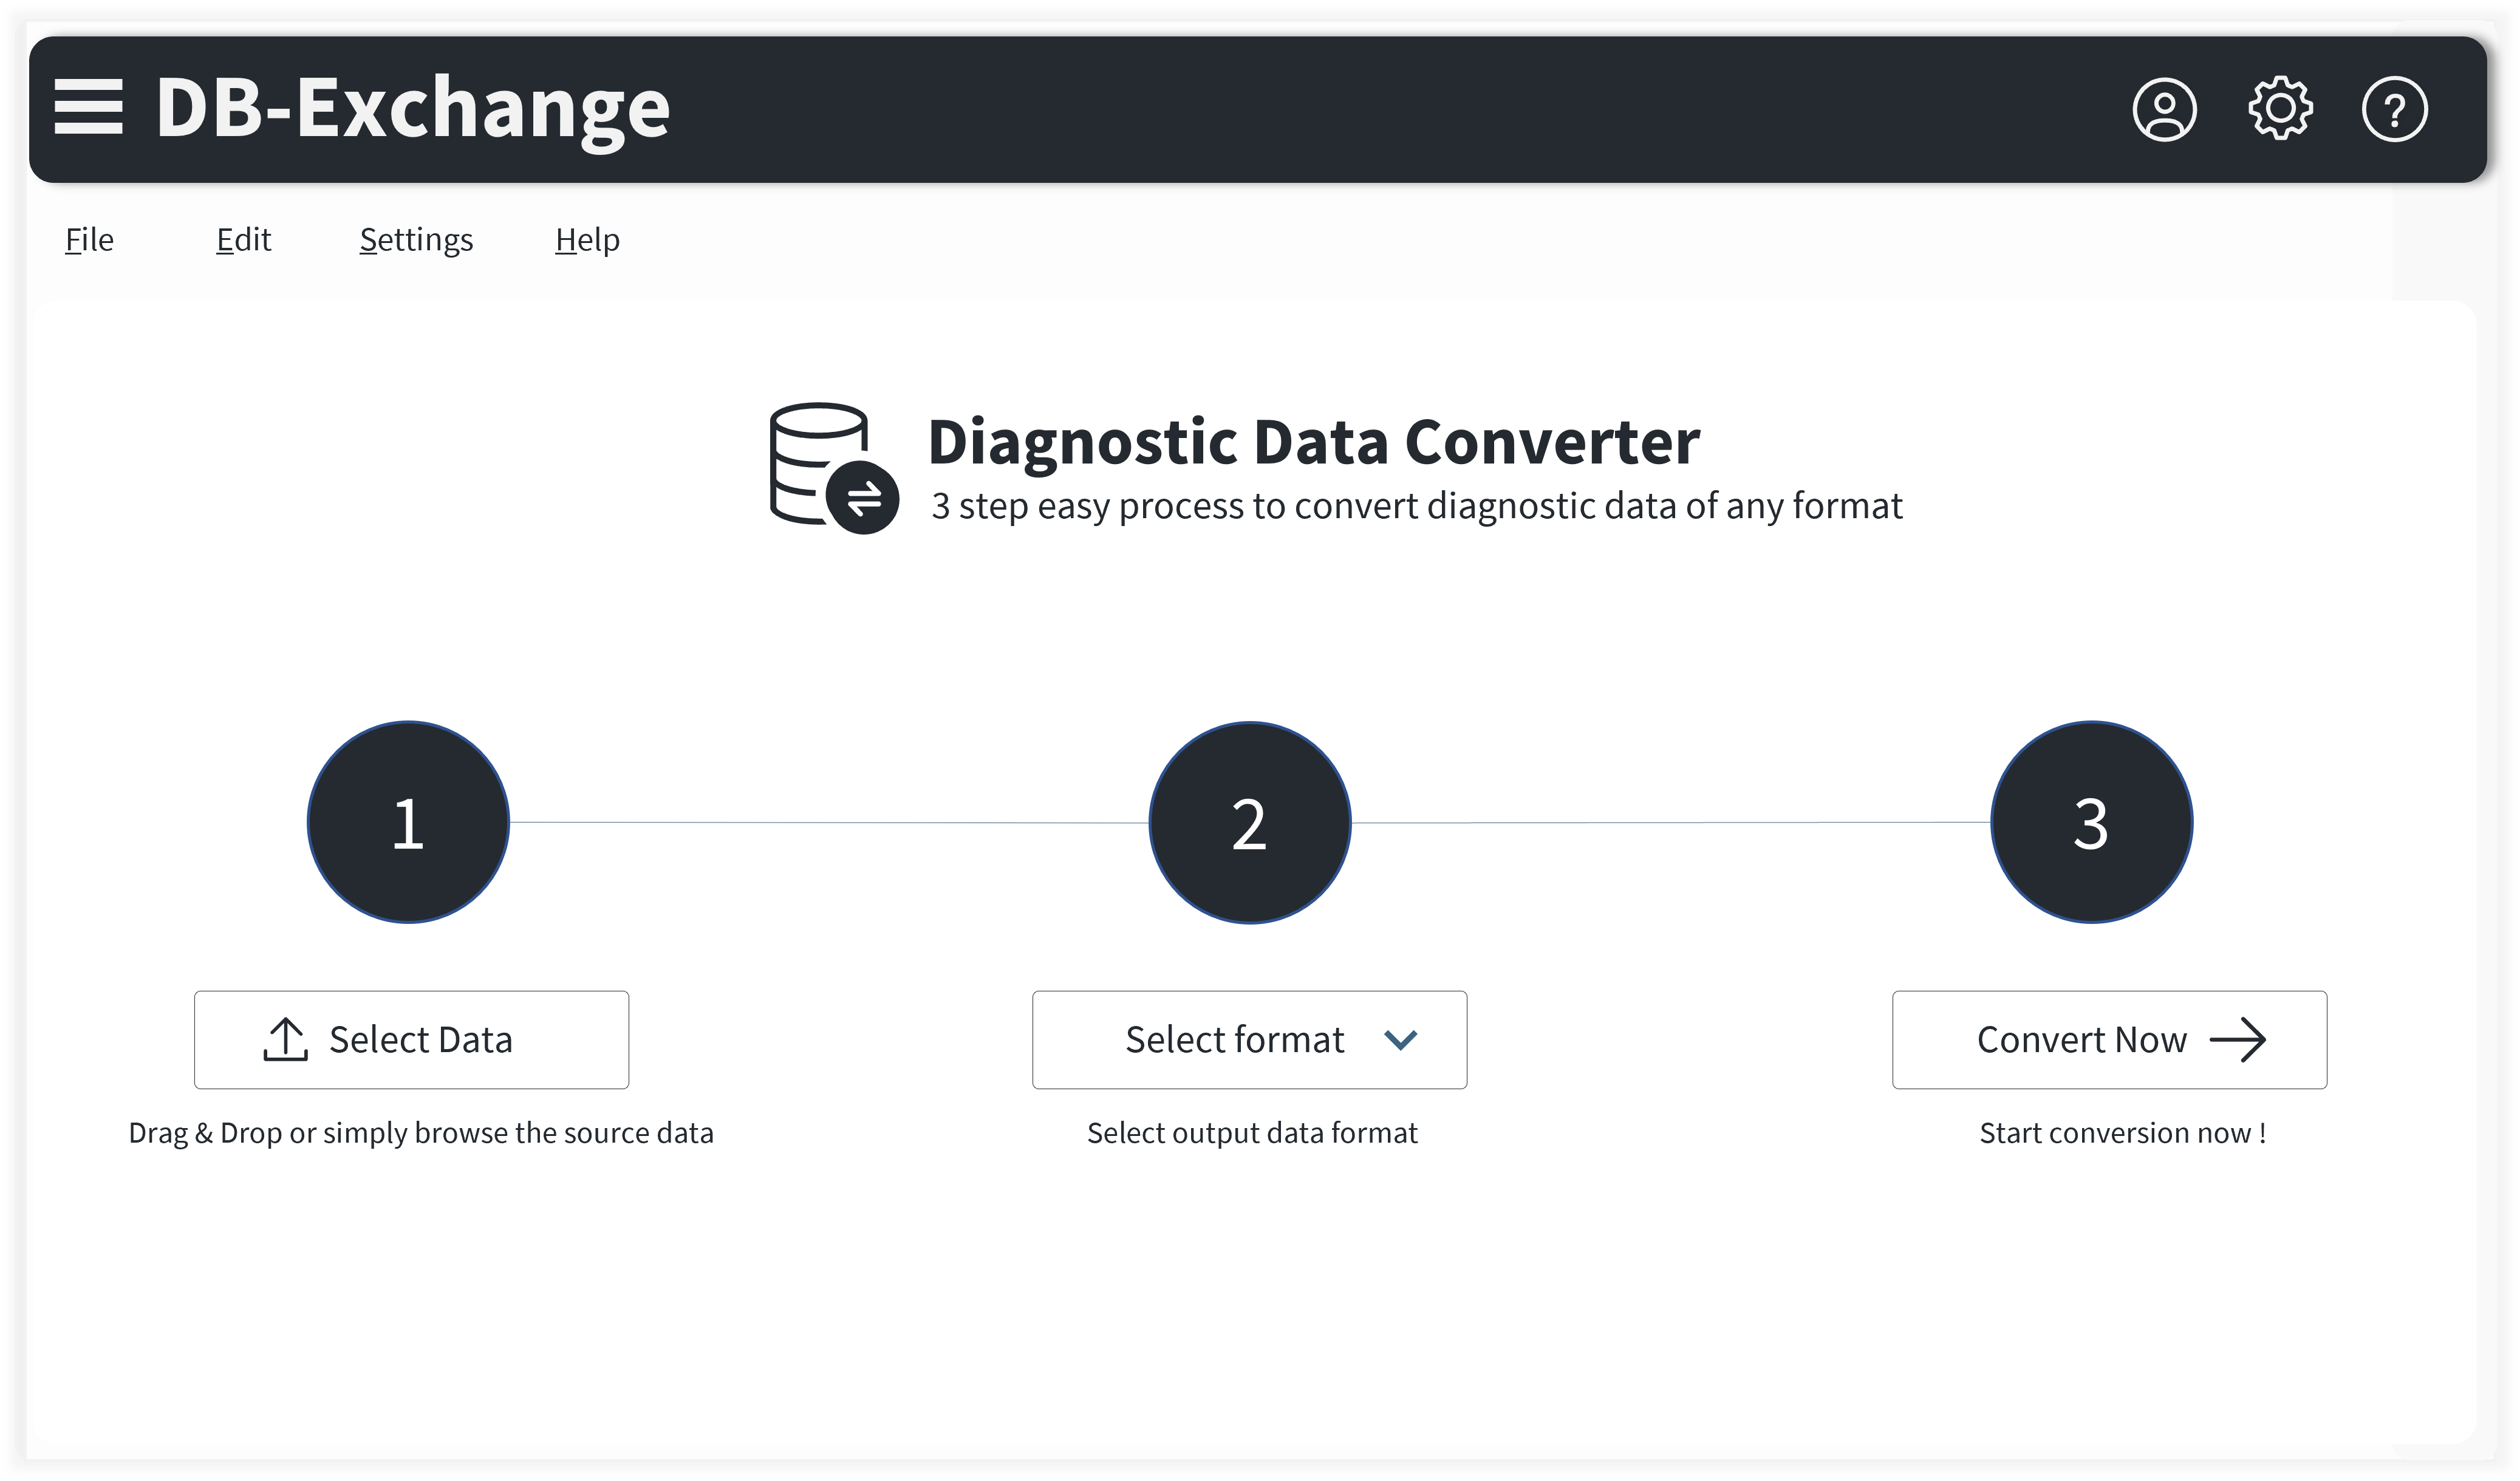The width and height of the screenshot is (2520, 1481).
Task: Click the Select Data button
Action: pos(411,1040)
